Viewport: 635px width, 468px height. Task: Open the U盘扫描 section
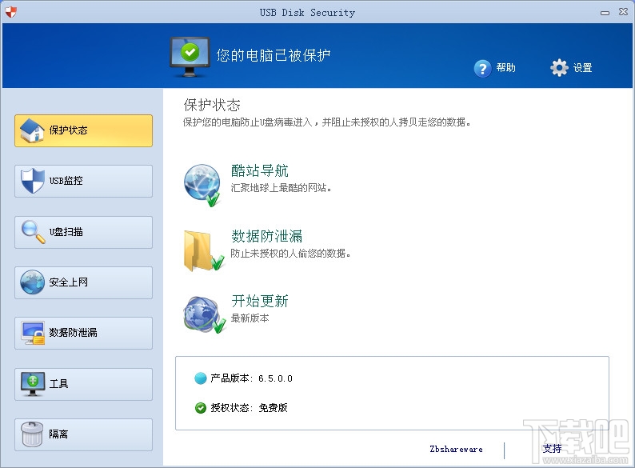point(83,232)
